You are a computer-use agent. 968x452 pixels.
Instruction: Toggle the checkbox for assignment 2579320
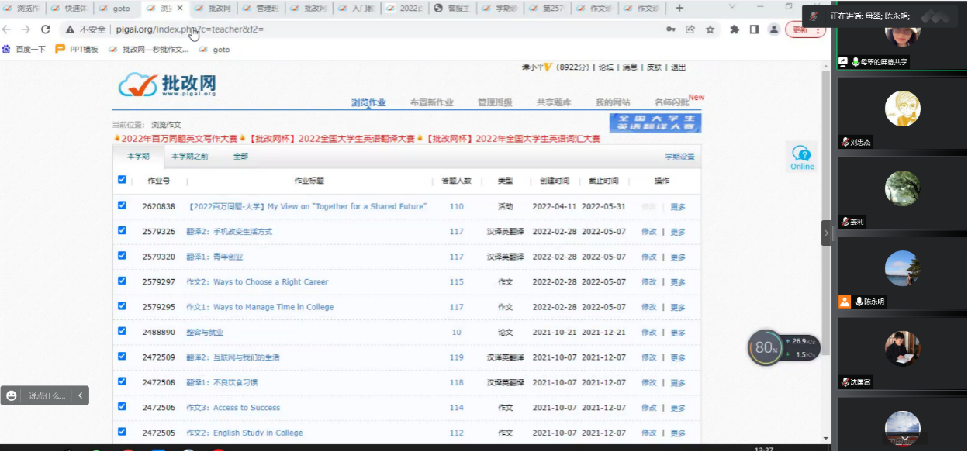pos(122,255)
